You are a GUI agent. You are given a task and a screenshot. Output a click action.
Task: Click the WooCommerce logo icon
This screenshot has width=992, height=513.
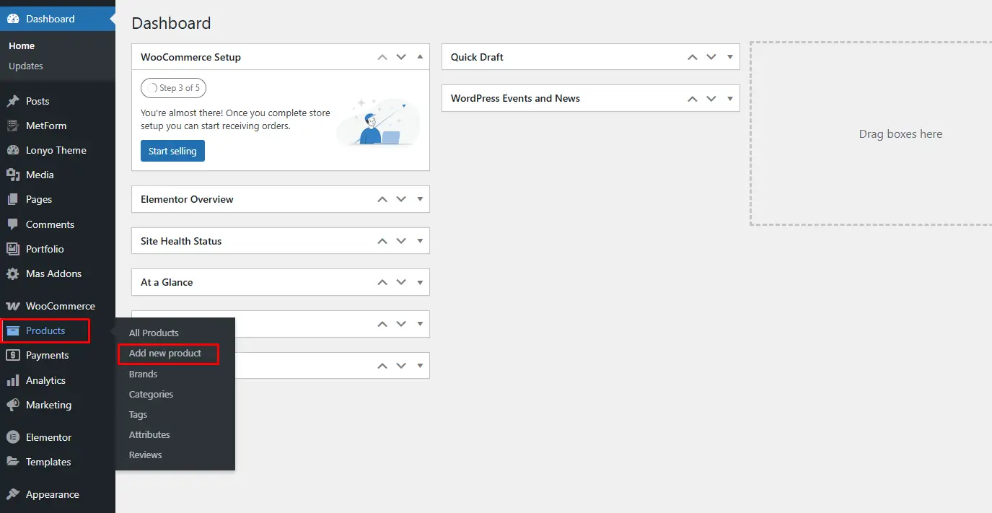[13, 306]
